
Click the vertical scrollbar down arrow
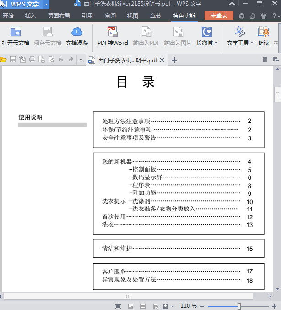point(277,289)
